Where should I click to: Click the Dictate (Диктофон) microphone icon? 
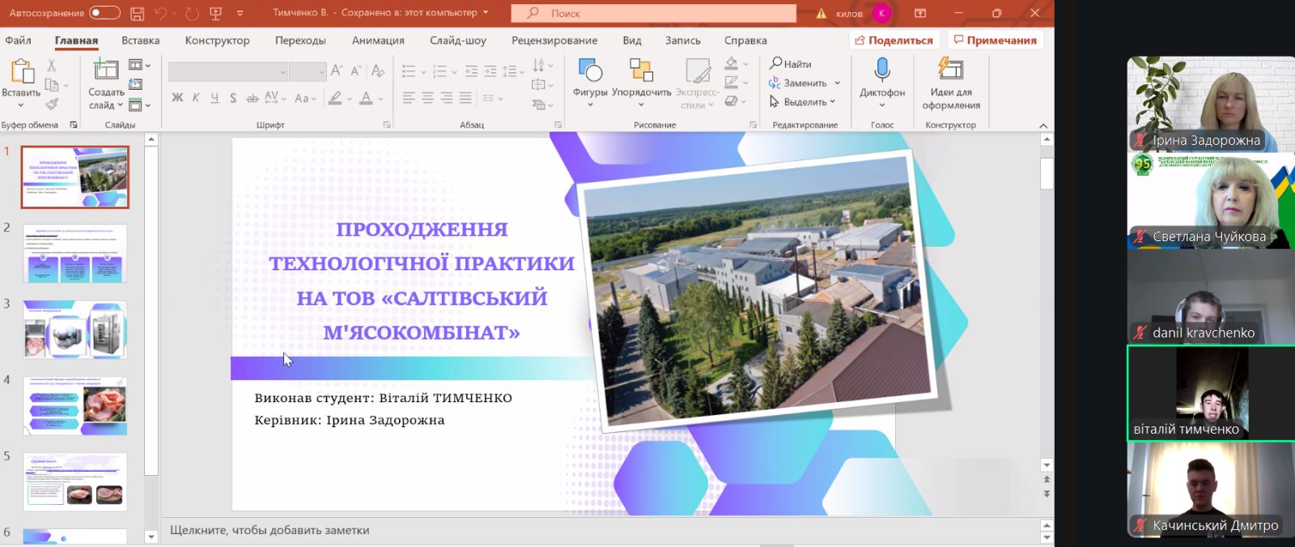tap(882, 70)
